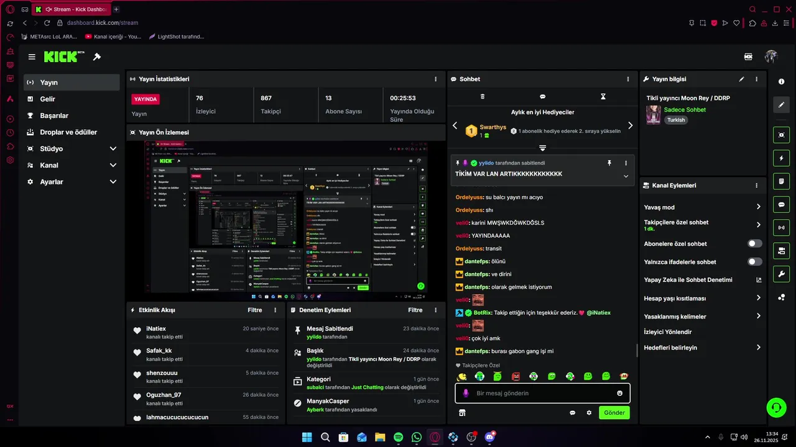Unpin the pinned message with the pin icon

pyautogui.click(x=609, y=163)
